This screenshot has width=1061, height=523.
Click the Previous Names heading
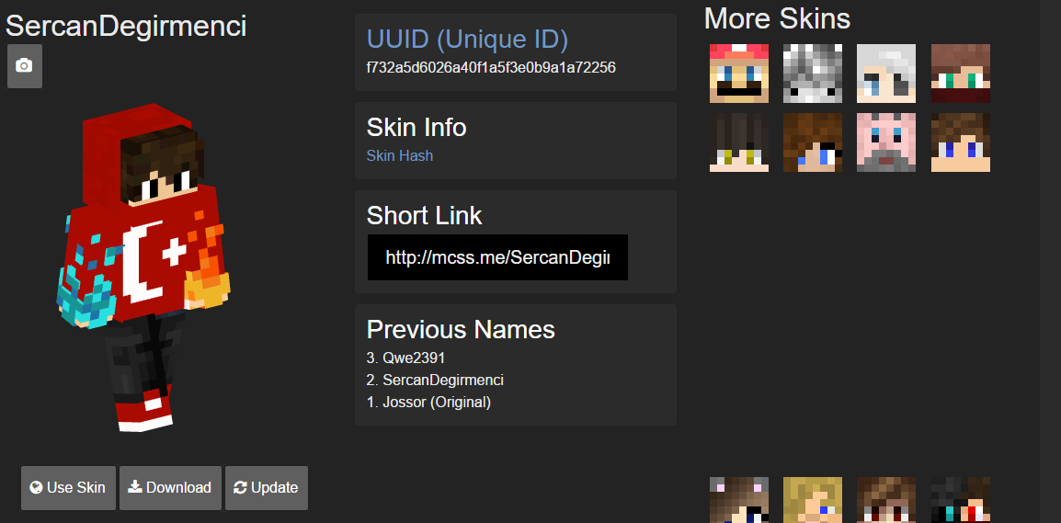461,329
